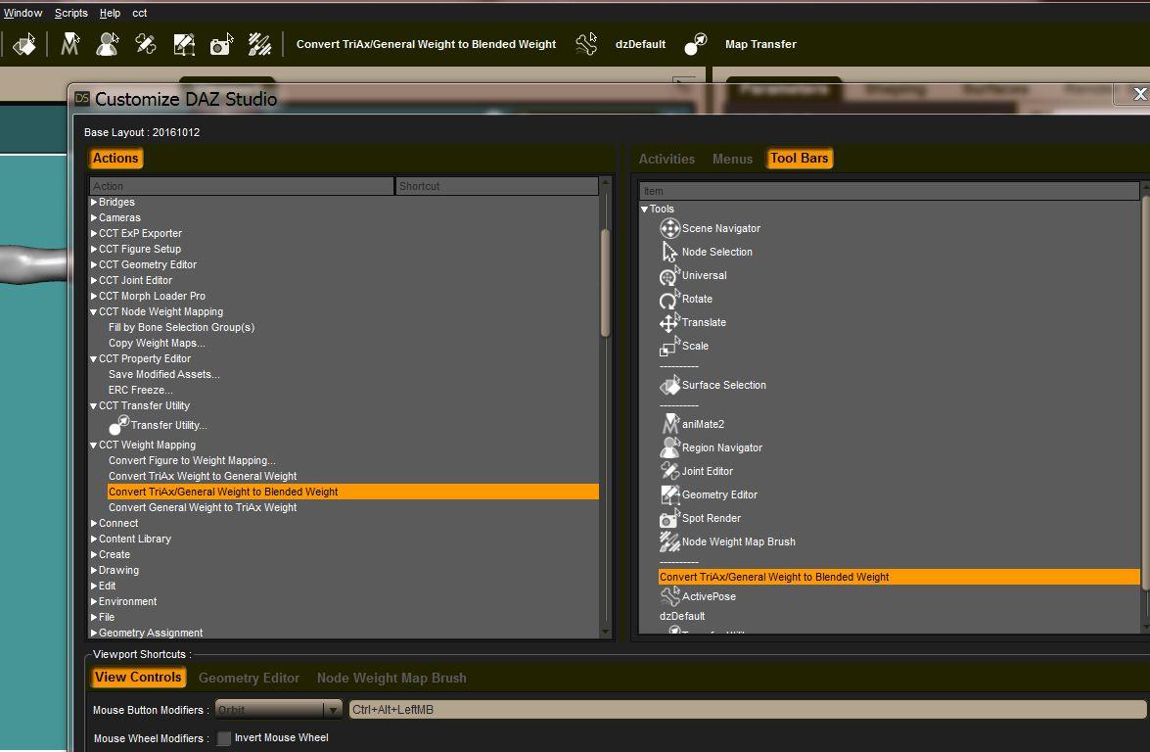Click the Geometry Editor icon in the Tools list
Image resolution: width=1150 pixels, height=752 pixels.
click(x=669, y=494)
